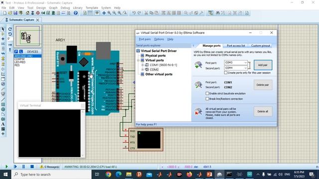Click the schematic overview thumbnail
Screen dimensions: 319x179
(28, 36)
